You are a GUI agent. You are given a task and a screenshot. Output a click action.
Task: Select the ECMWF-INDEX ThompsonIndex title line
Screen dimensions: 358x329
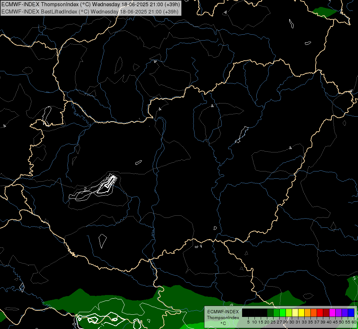pos(91,4)
